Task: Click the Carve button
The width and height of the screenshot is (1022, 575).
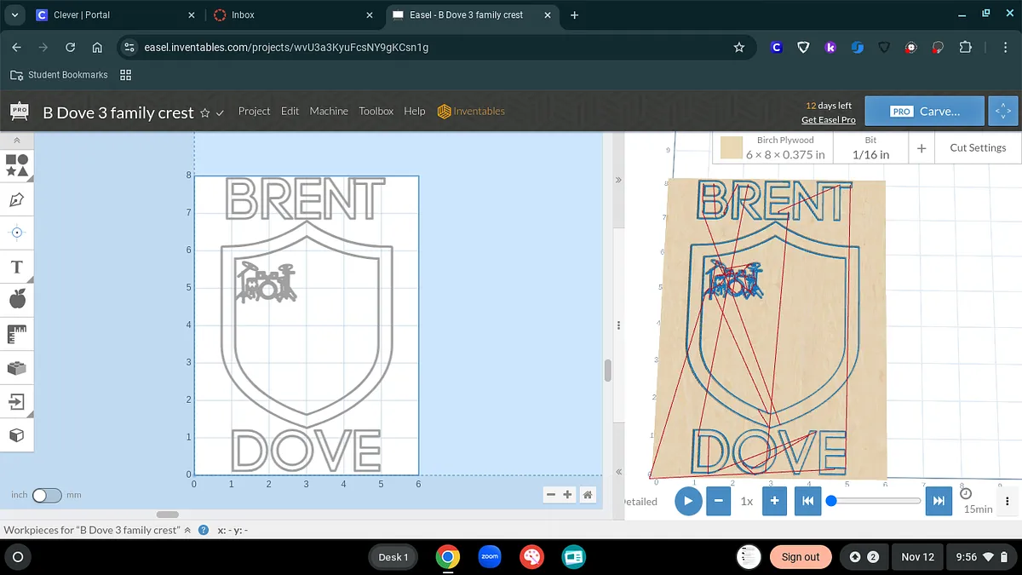Action: [x=926, y=112]
